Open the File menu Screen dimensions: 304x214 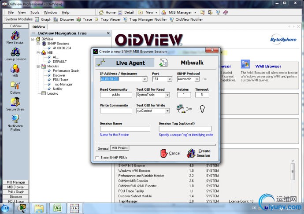pyautogui.click(x=11, y=12)
